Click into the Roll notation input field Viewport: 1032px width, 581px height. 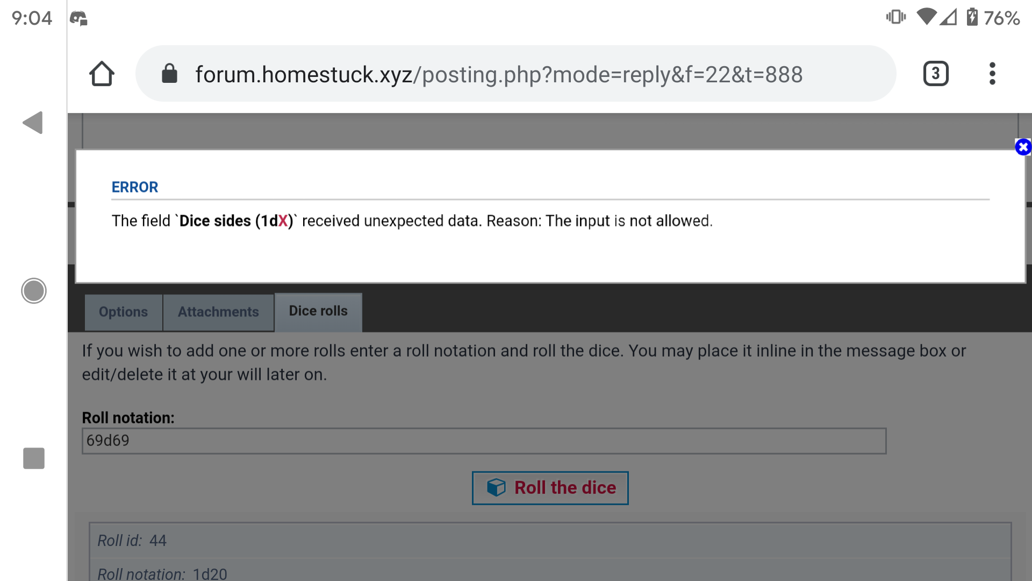click(484, 440)
